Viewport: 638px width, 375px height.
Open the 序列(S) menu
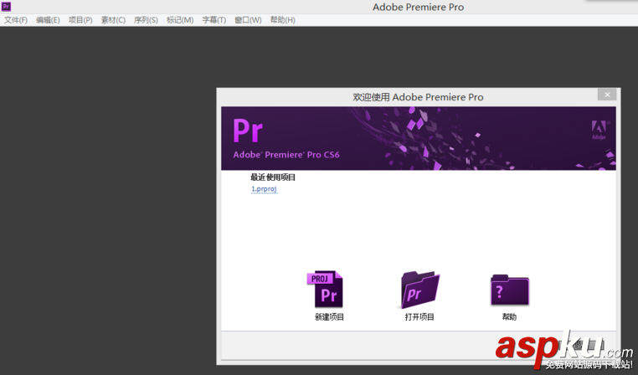[x=146, y=20]
